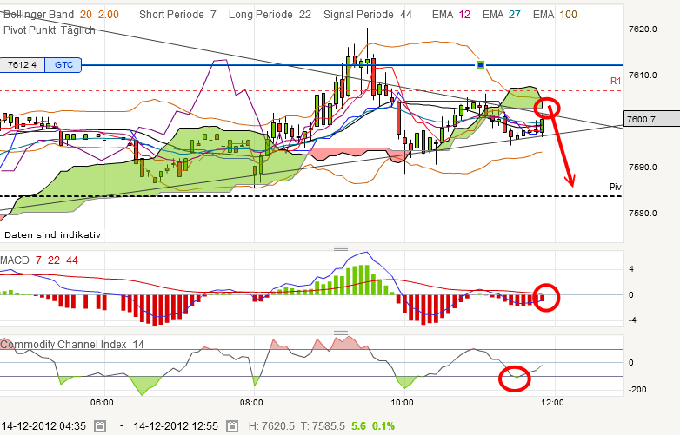680x435 pixels.
Task: Click the high value H: 7620.5
Action: tap(271, 426)
